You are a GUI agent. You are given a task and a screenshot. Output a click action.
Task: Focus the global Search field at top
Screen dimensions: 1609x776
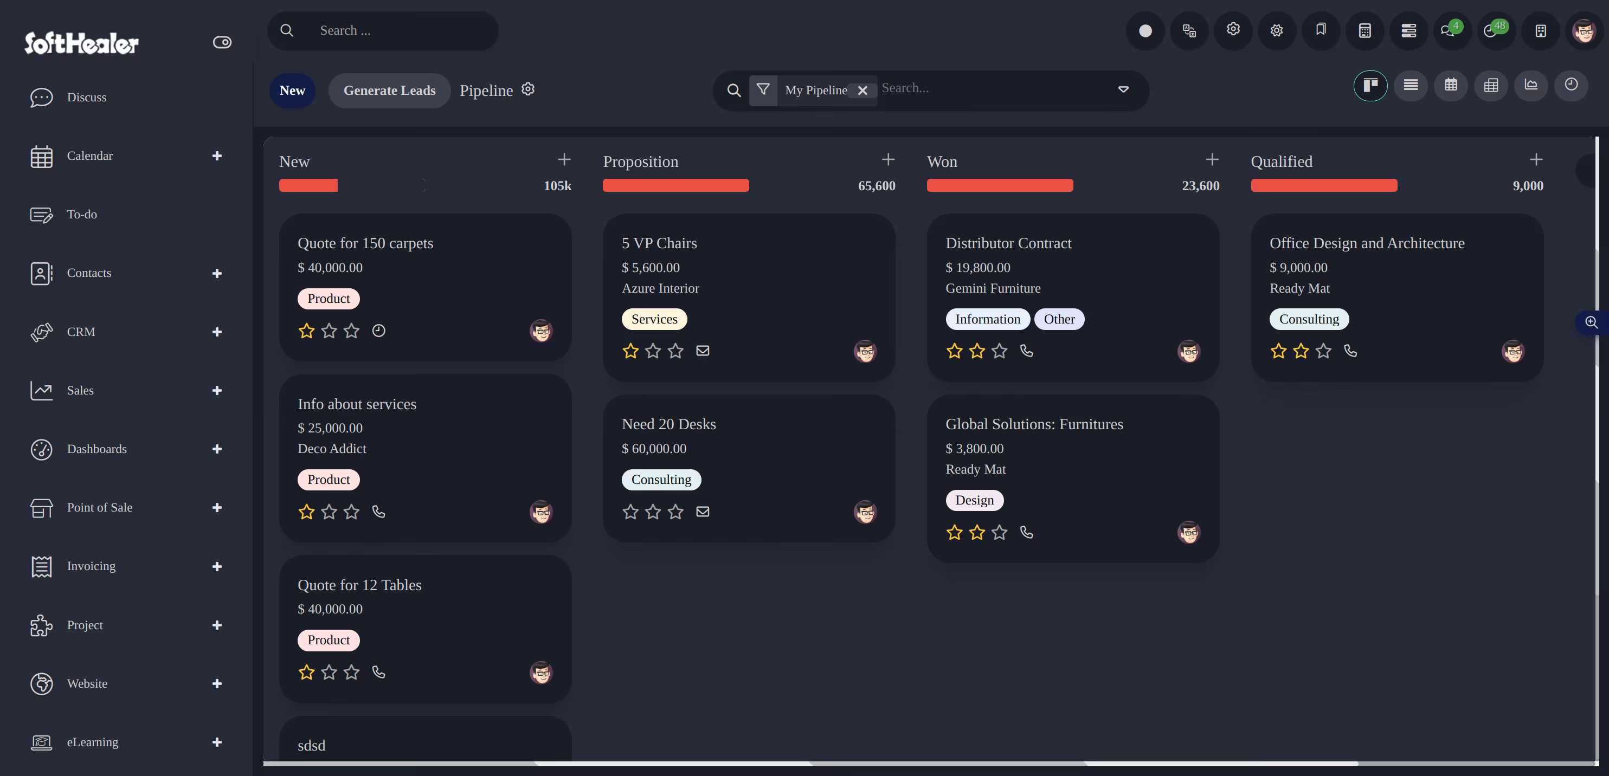[x=382, y=30]
